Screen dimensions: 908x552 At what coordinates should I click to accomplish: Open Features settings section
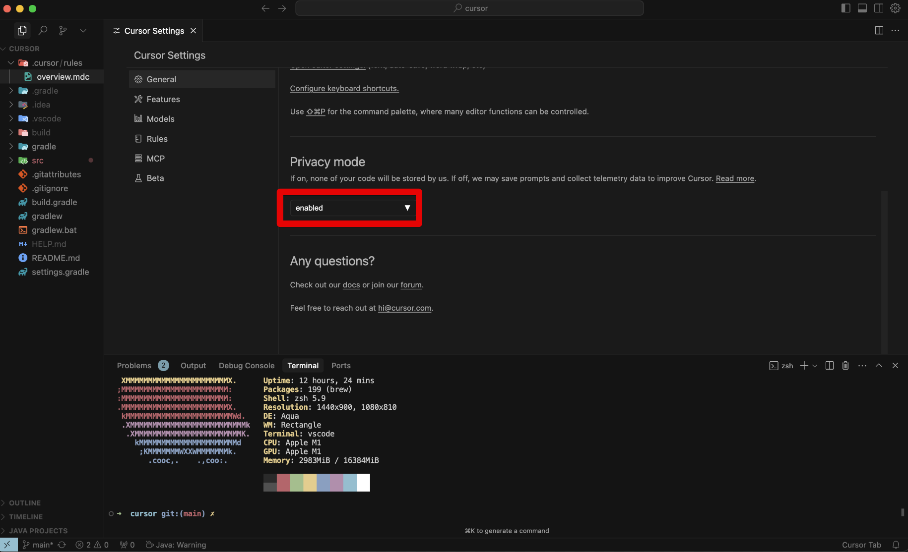202,99
